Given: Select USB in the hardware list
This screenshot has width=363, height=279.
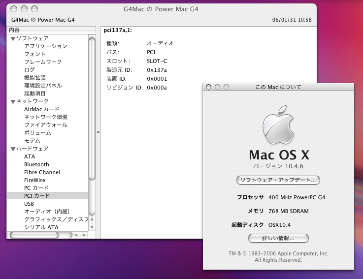Looking at the screenshot, I should pyautogui.click(x=29, y=204).
